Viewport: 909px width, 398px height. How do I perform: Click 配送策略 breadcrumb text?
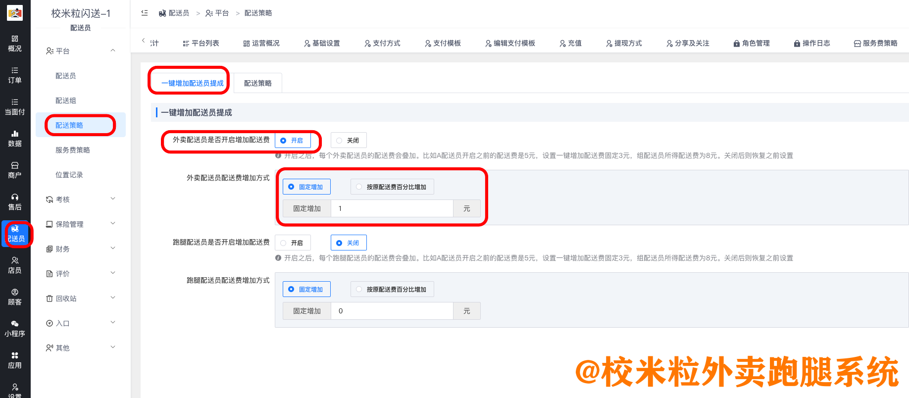258,13
